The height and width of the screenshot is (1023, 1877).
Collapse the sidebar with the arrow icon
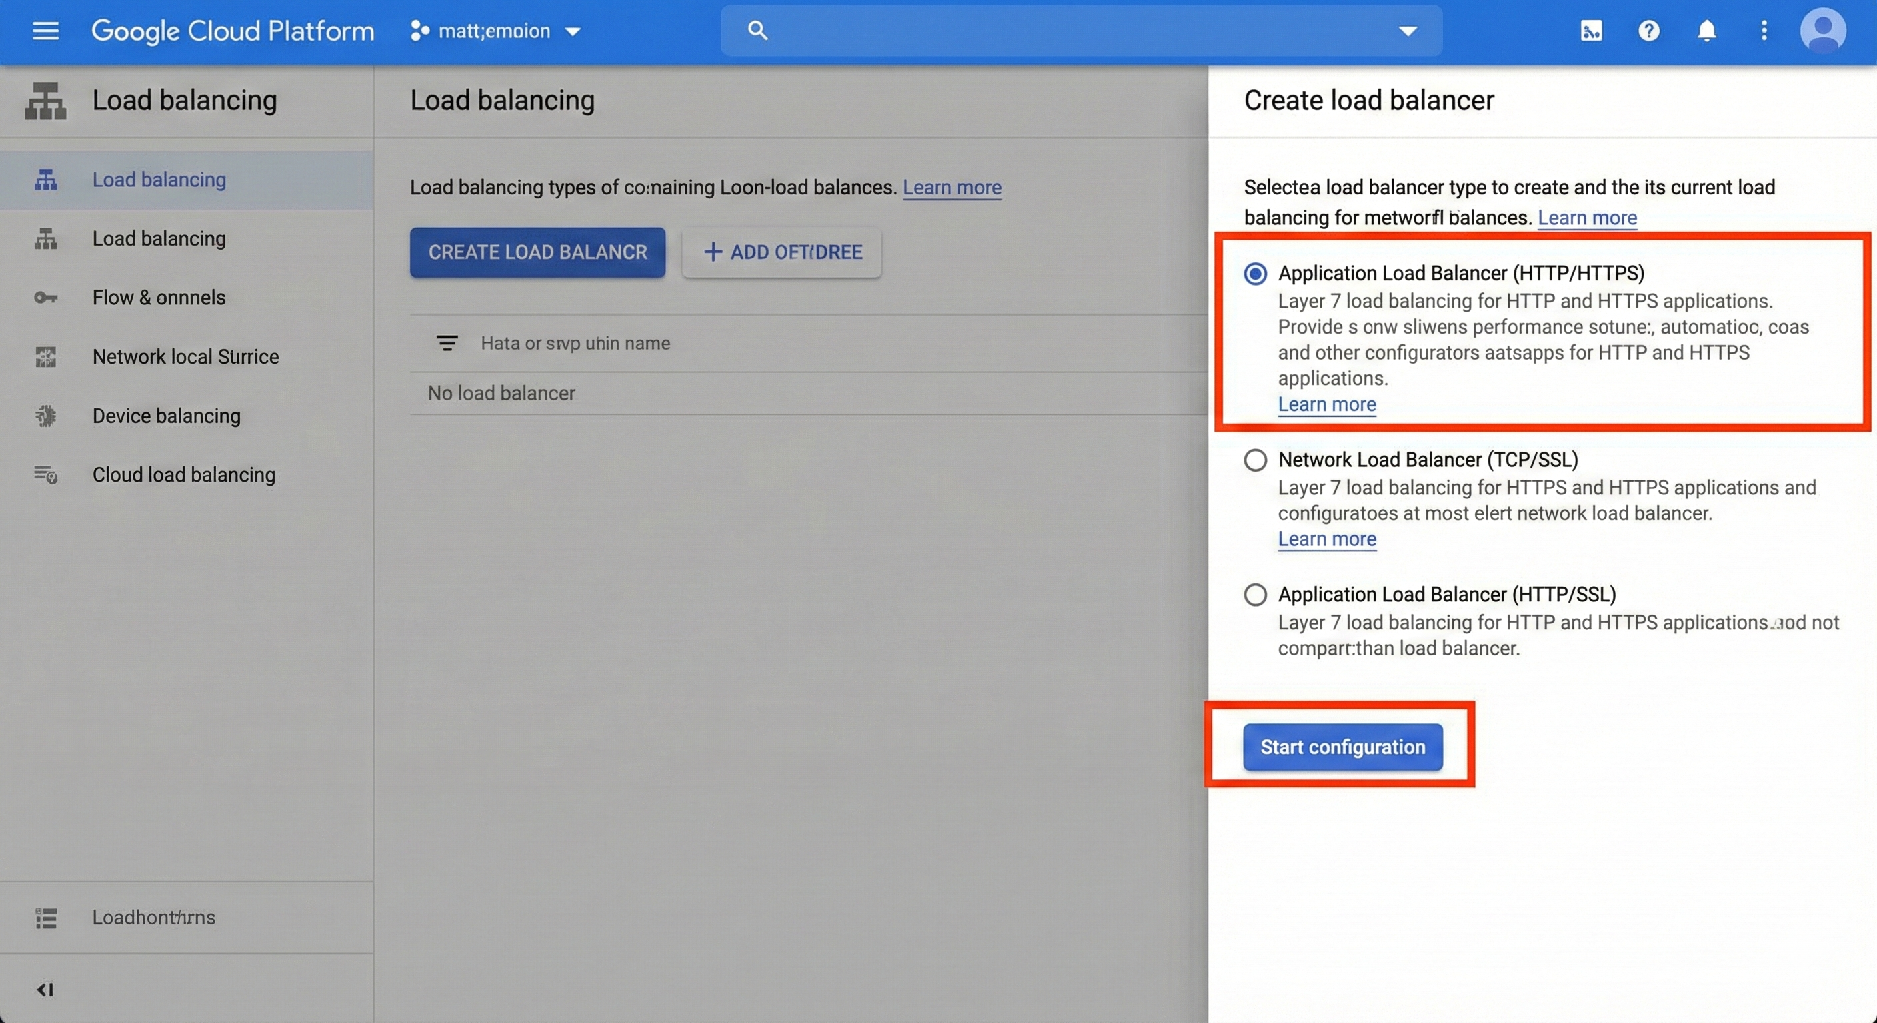(45, 990)
